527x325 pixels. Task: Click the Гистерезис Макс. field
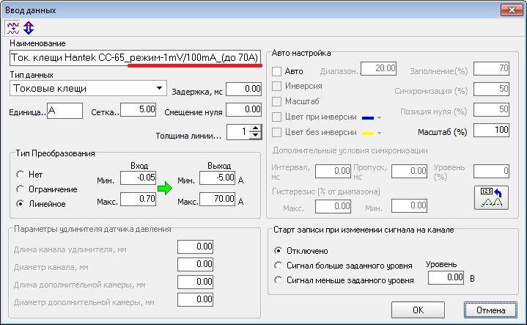333,206
